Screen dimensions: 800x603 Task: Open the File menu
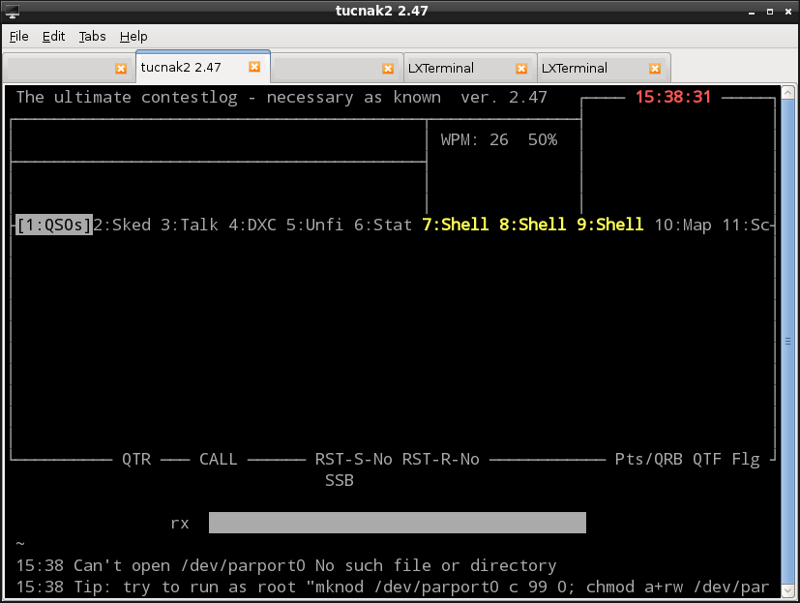point(19,36)
